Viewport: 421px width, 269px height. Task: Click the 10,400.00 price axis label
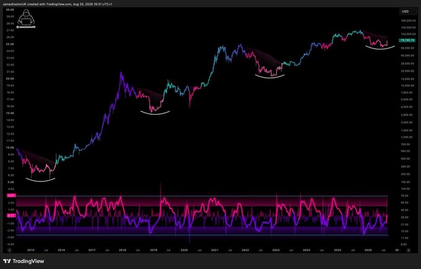(409, 86)
